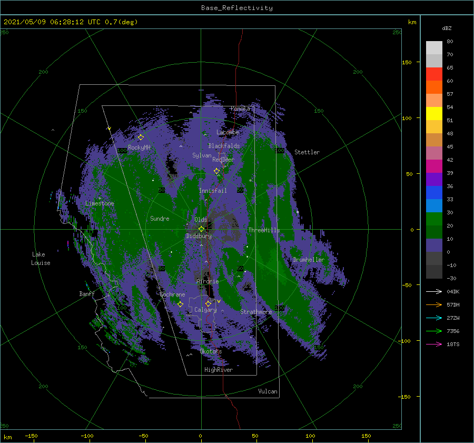Click the RockyMH label
474x443 pixels.
[x=139, y=147]
